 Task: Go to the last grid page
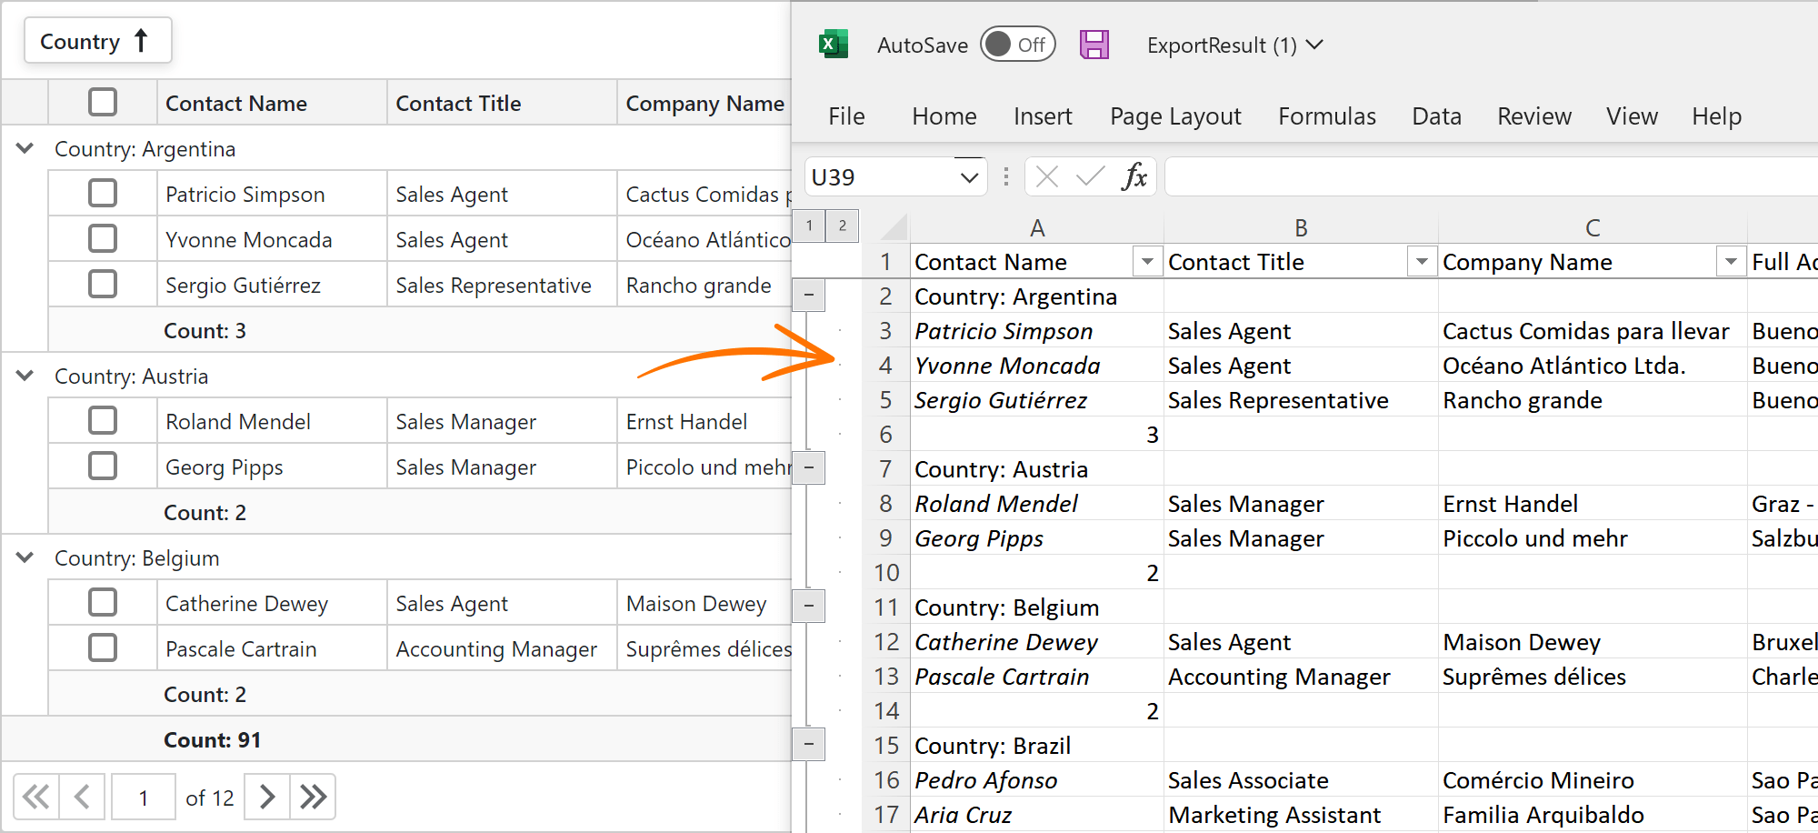[314, 798]
